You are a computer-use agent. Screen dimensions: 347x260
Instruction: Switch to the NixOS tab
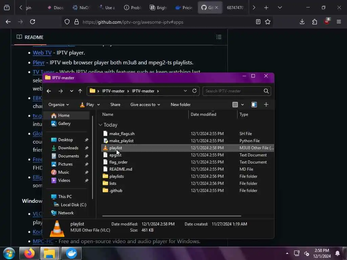[81, 8]
